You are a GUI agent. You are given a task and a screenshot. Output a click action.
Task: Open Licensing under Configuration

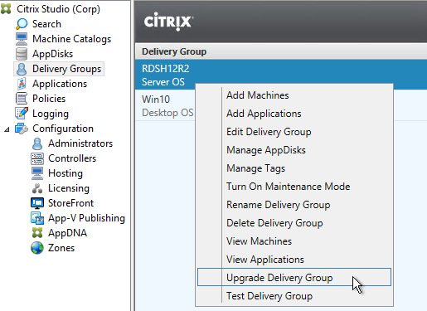[69, 188]
